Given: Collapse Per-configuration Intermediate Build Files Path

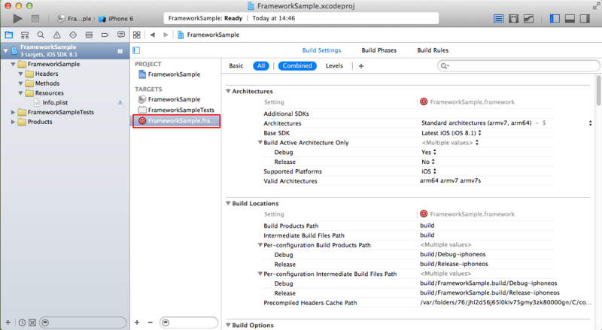Looking at the screenshot, I should (x=260, y=274).
